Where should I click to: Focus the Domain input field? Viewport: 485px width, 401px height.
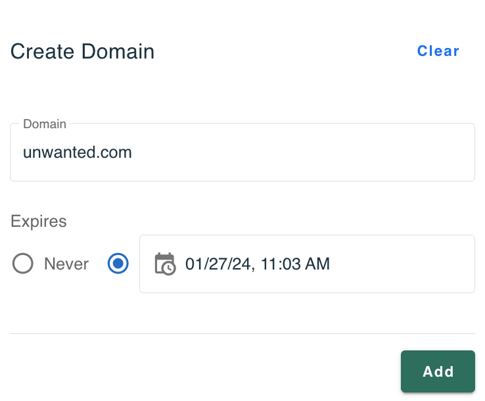click(242, 153)
